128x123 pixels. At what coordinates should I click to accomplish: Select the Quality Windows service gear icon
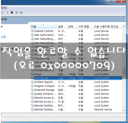click(x=32, y=94)
